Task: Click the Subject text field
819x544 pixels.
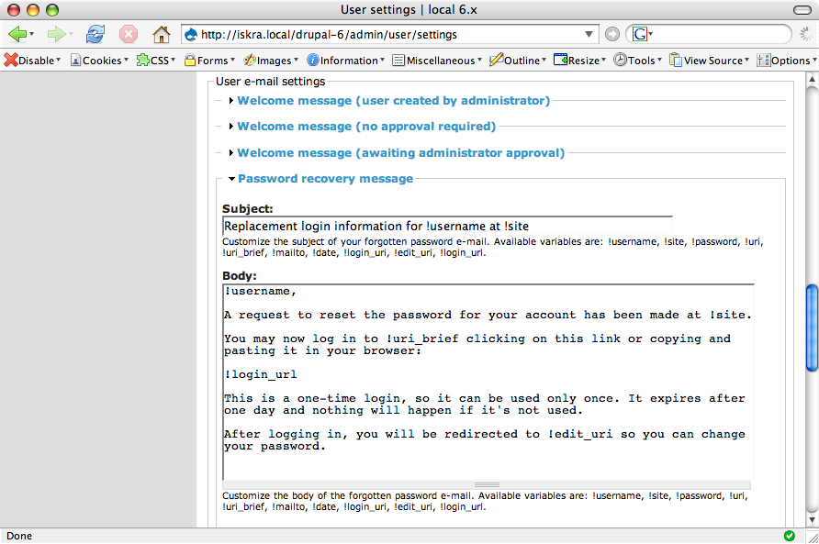Action: click(447, 226)
